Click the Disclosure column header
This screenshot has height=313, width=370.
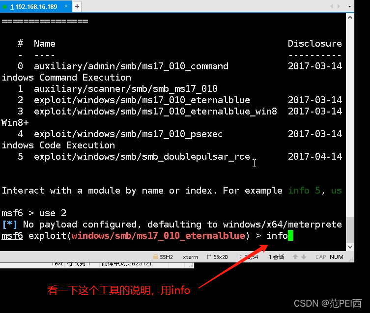point(315,43)
